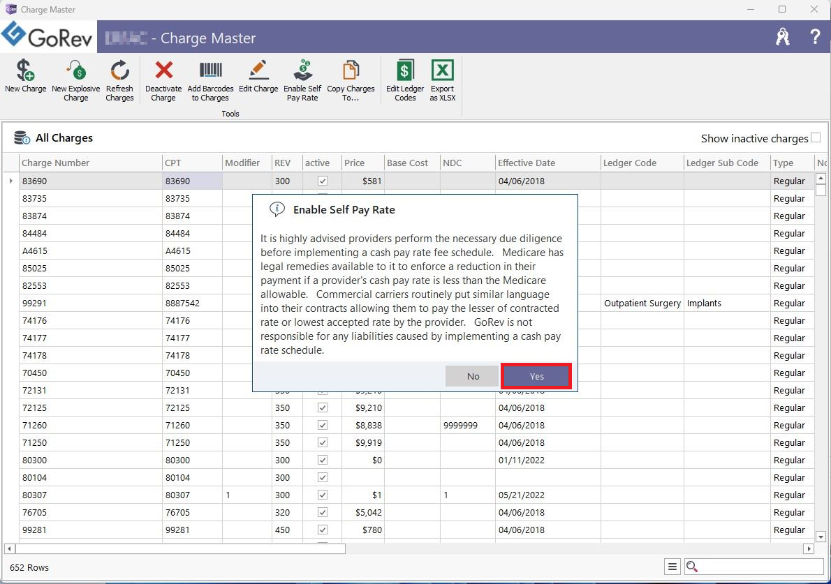Image resolution: width=831 pixels, height=584 pixels.
Task: Toggle active checkbox for charge 83690
Action: [x=322, y=181]
